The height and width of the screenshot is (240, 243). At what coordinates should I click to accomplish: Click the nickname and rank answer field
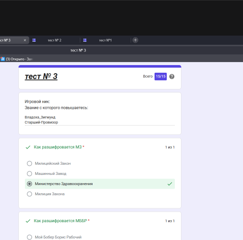point(100,120)
